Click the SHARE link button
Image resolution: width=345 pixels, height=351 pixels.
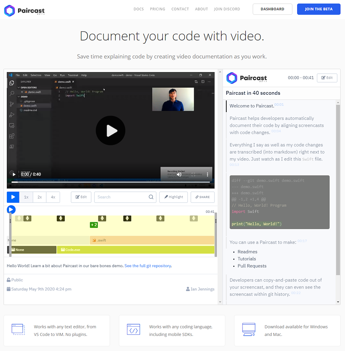point(202,197)
